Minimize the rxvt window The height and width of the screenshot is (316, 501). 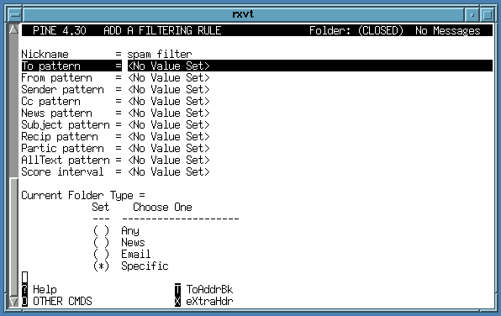click(x=472, y=14)
